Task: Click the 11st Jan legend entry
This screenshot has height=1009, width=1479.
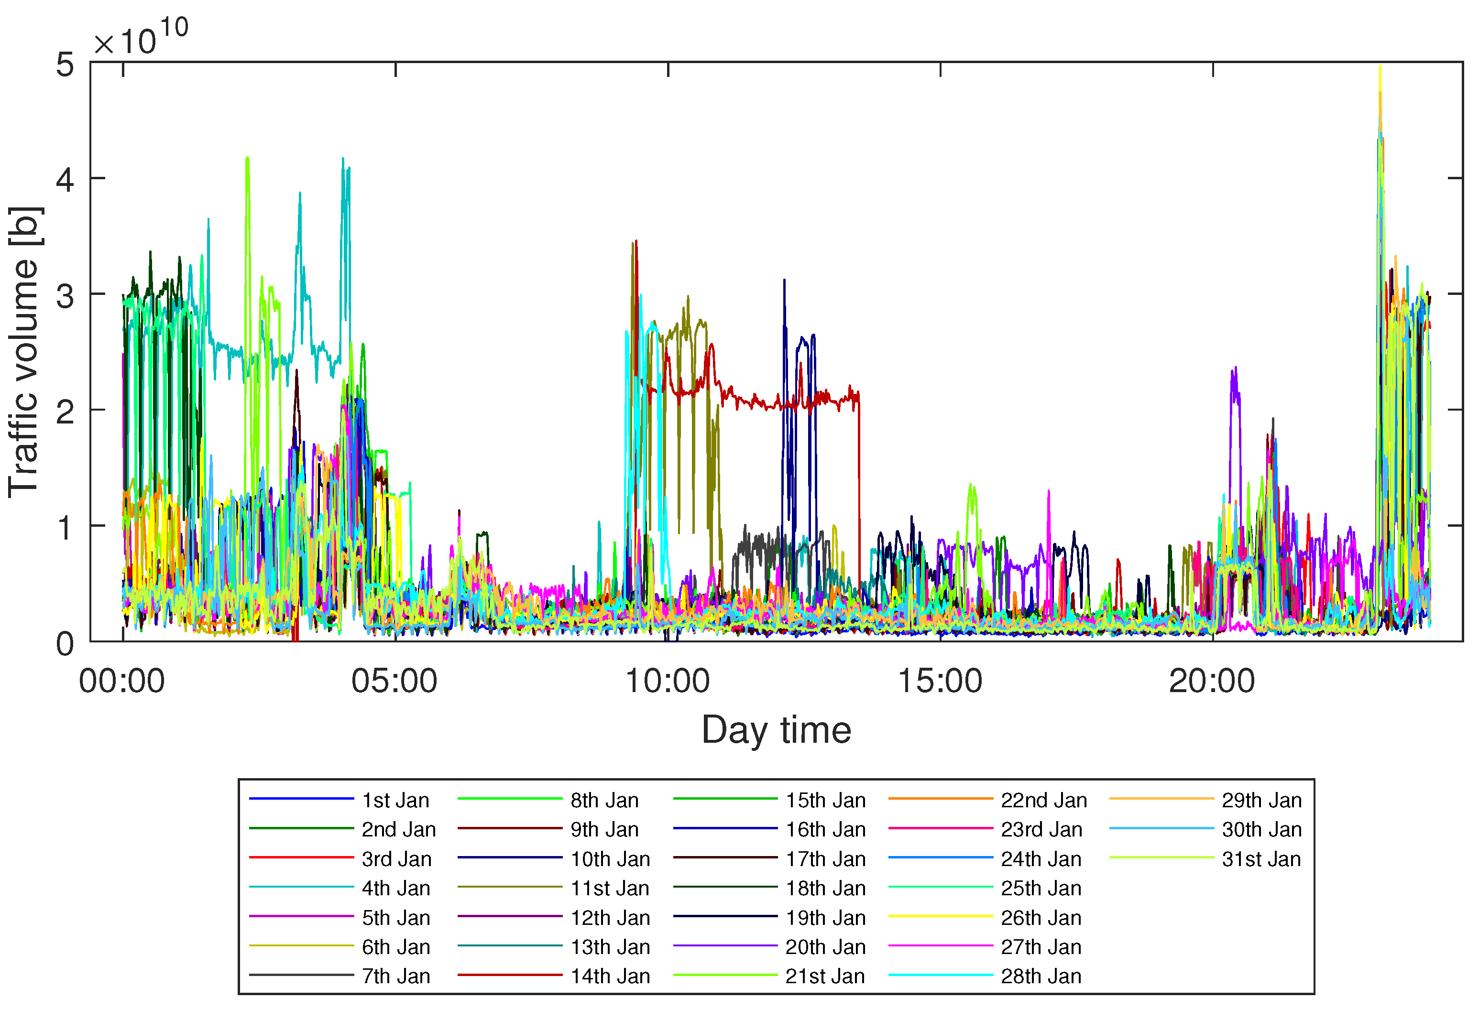Action: click(610, 888)
